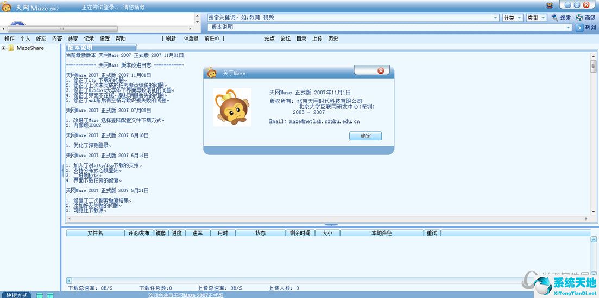This screenshot has height=298, width=599.
Task: Expand the MazeShare tree node
Action: (4, 48)
